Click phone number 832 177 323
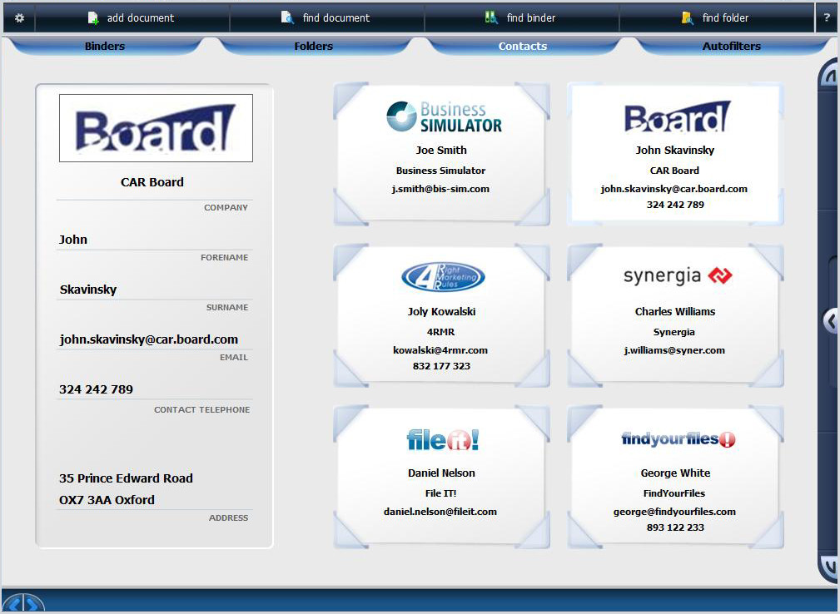 coord(441,366)
